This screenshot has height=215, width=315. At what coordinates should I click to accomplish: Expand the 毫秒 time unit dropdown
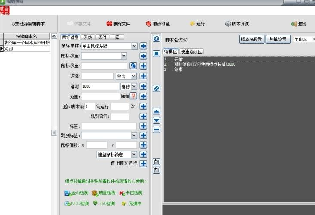(x=134, y=86)
